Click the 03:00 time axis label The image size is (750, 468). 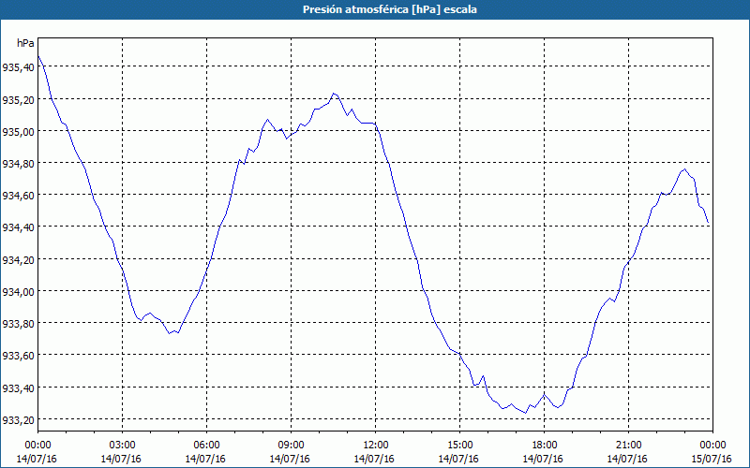point(122,446)
